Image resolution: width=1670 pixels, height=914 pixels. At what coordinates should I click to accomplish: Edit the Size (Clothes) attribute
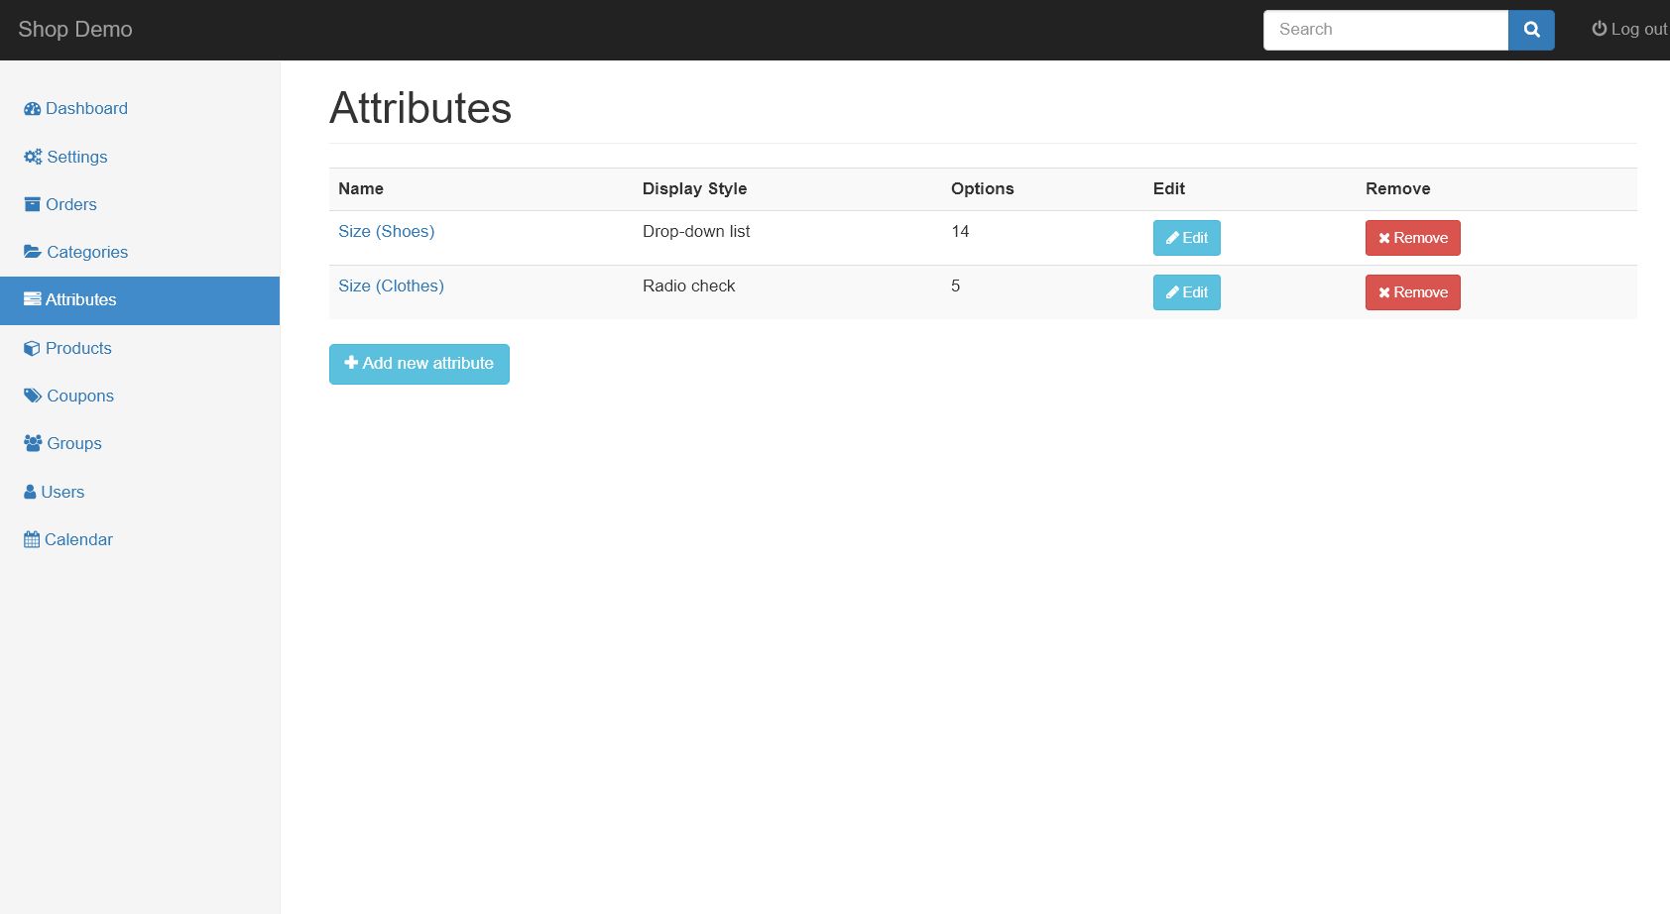click(1186, 292)
